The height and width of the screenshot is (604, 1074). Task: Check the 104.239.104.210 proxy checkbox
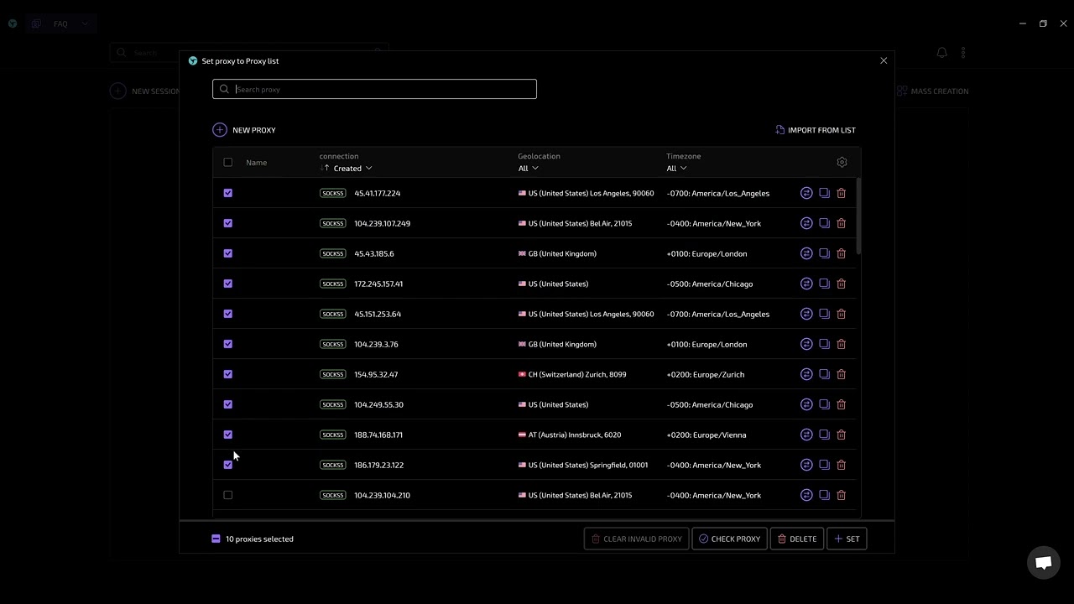(228, 495)
